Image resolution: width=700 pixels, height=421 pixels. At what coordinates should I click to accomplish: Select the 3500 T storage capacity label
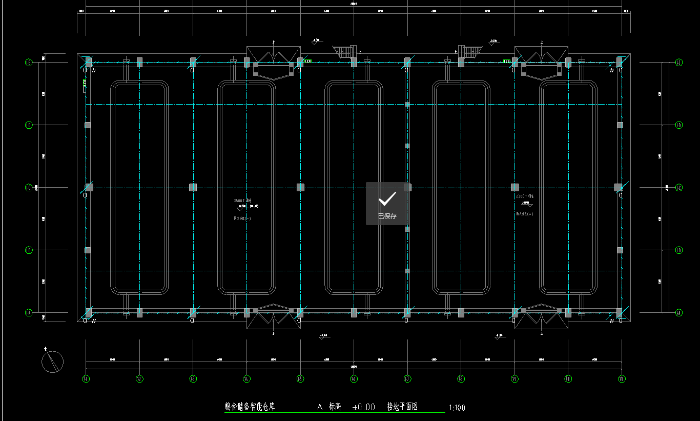point(242,201)
